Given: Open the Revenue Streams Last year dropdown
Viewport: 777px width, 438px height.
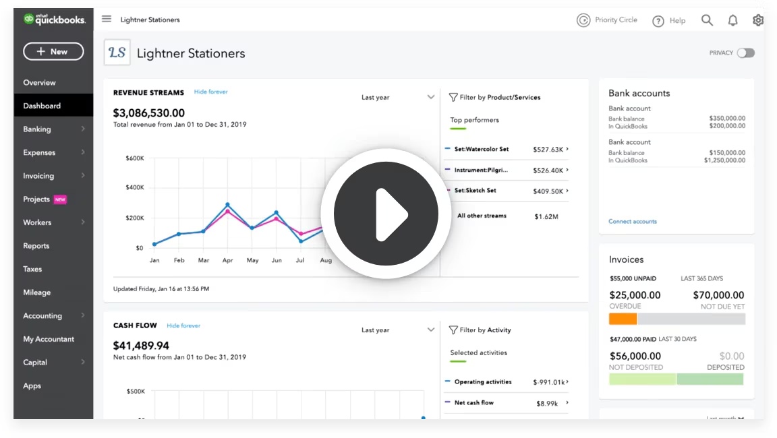Looking at the screenshot, I should 431,96.
